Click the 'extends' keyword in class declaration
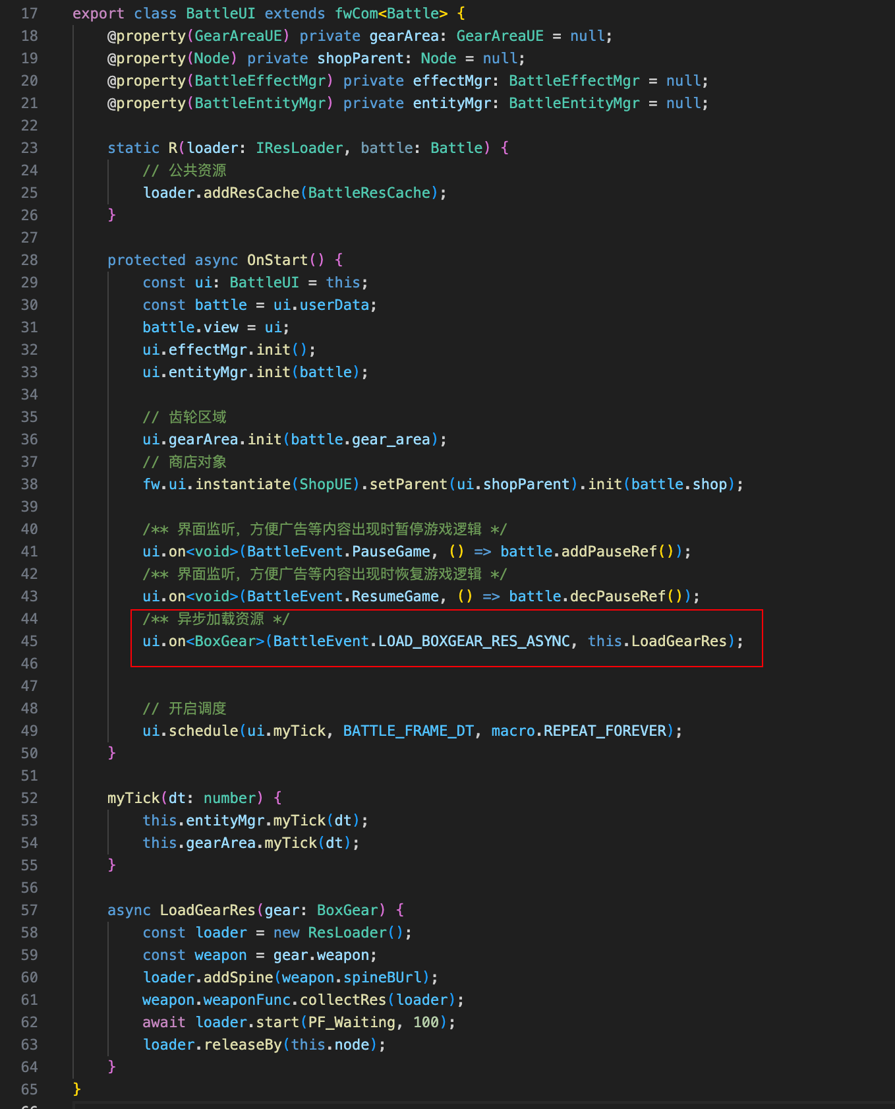 tap(295, 13)
